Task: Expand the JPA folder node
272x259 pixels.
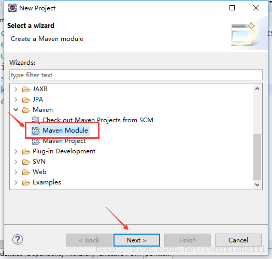Action: [x=16, y=99]
